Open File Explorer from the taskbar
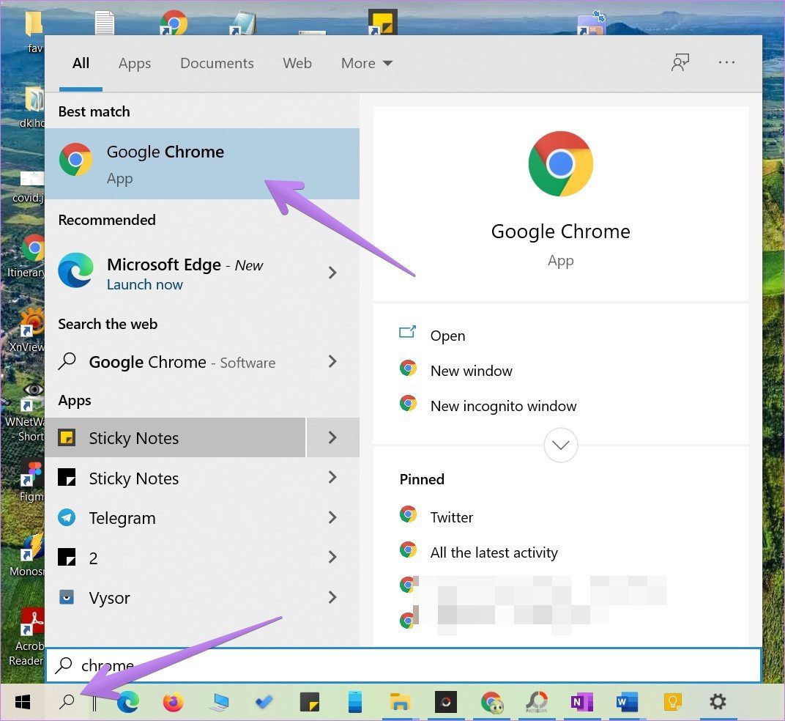The width and height of the screenshot is (785, 721). click(400, 702)
